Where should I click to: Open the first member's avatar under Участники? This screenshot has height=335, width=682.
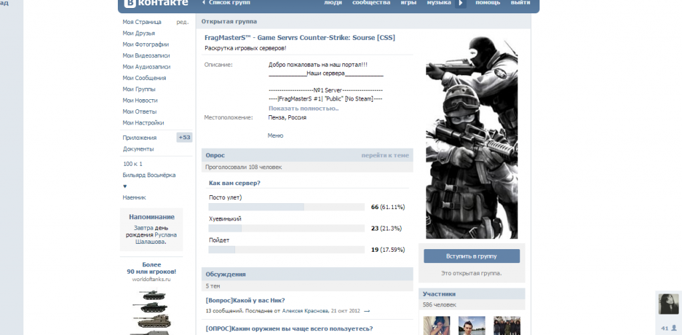tap(436, 326)
